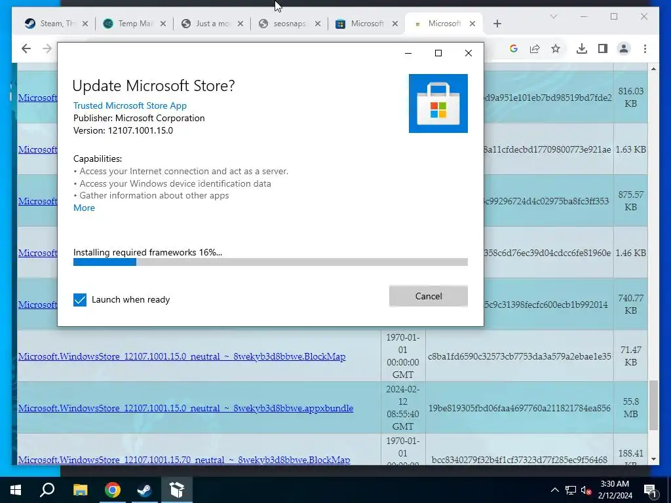Select hash 19be819305fbd06faa4697760a211821784ea856
The width and height of the screenshot is (671, 503).
click(519, 408)
